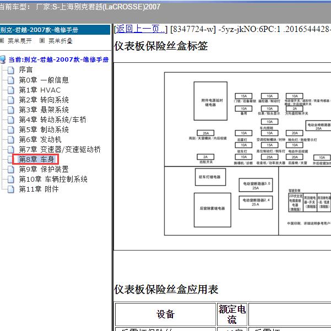Click the page icon beside 第4章 转动系统/车桥

click(11, 120)
